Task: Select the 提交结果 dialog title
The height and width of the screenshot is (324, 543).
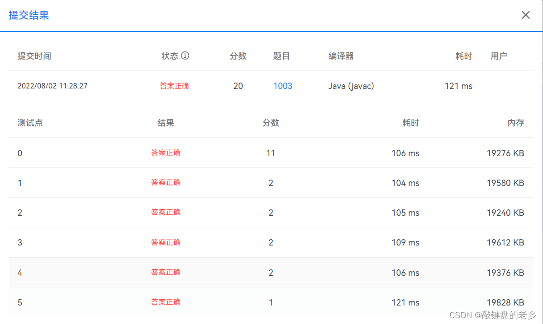Action: 28,14
